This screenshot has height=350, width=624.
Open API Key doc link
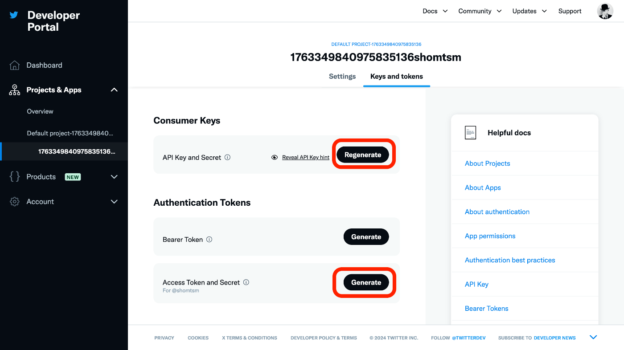(476, 284)
